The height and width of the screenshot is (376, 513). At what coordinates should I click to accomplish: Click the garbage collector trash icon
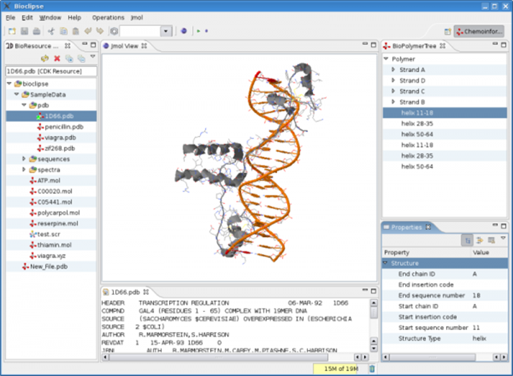pyautogui.click(x=372, y=369)
